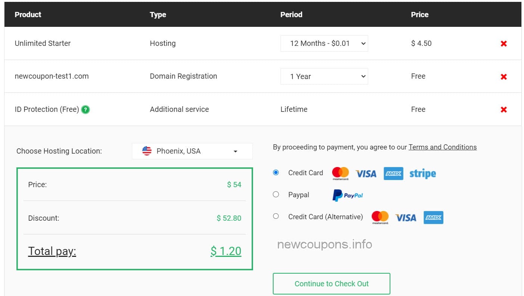Select the Paypal payment option
524x296 pixels.
tap(276, 194)
